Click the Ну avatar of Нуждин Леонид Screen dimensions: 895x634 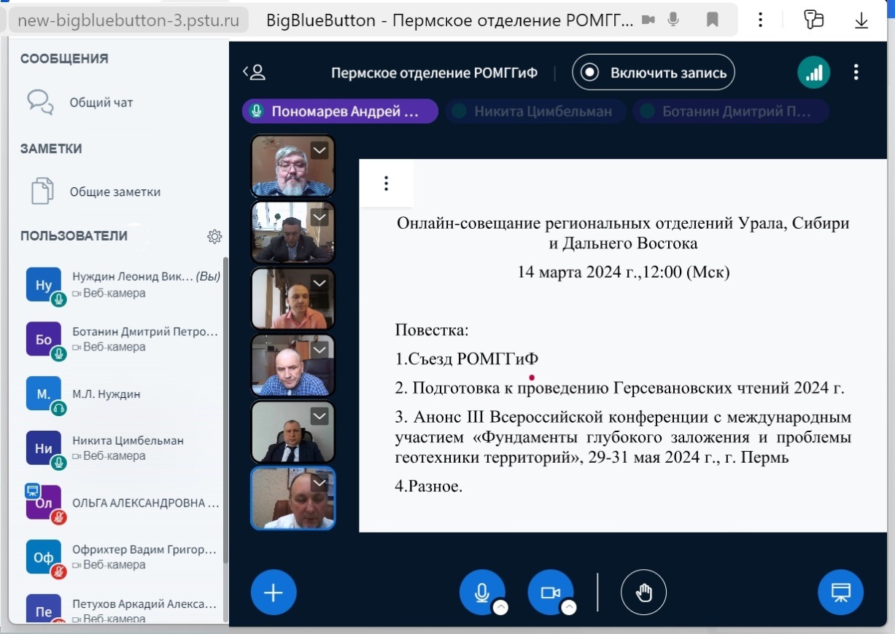point(44,285)
